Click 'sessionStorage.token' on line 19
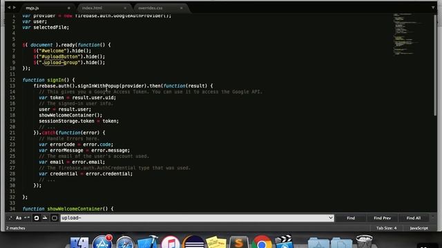 coord(66,121)
